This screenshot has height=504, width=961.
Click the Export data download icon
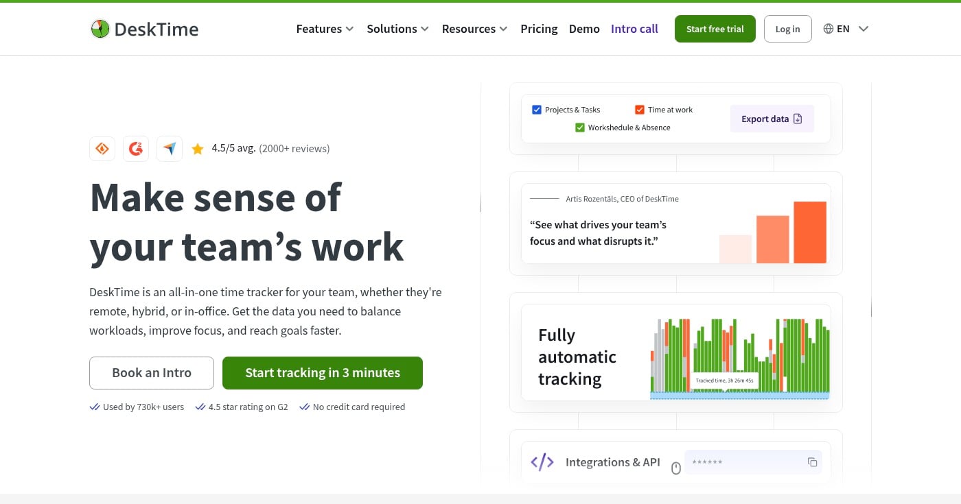(798, 119)
